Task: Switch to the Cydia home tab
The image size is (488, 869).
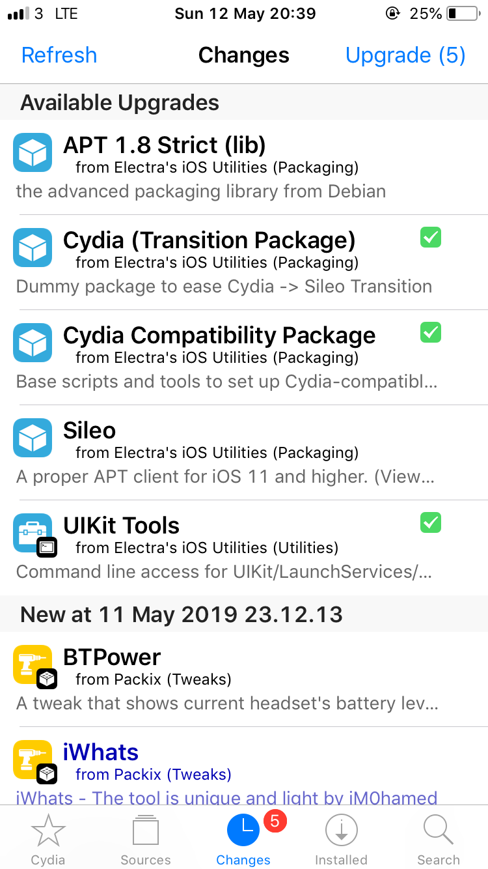Action: pos(48,839)
